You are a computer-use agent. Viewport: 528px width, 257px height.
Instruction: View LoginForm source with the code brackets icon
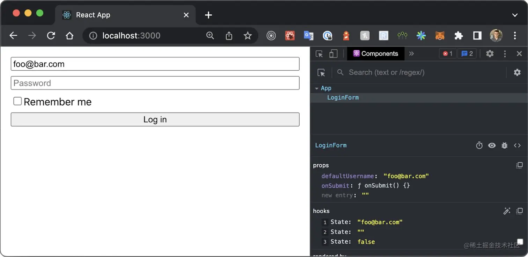pyautogui.click(x=517, y=145)
